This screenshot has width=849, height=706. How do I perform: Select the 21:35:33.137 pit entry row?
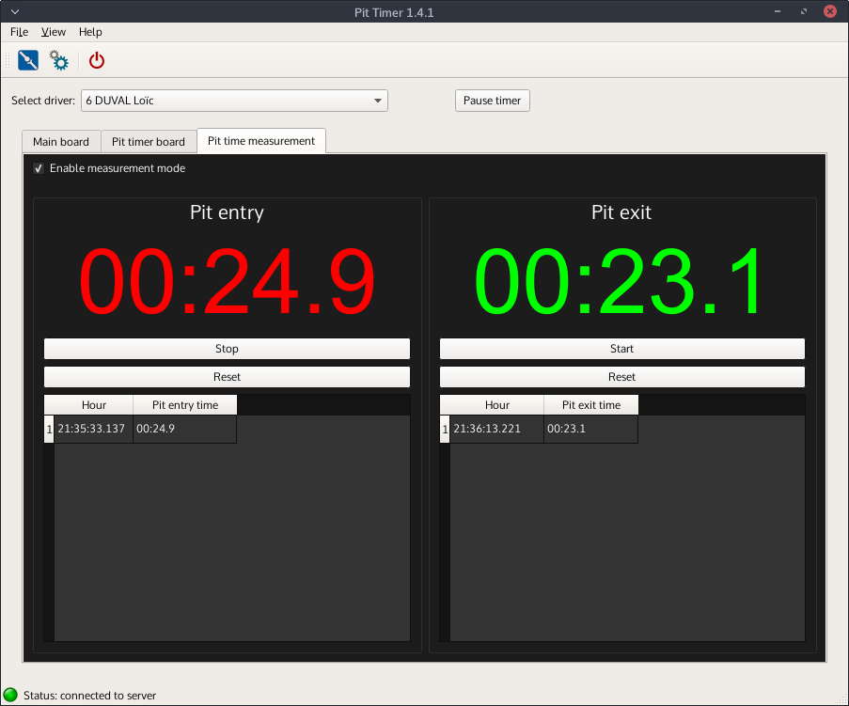click(x=91, y=430)
